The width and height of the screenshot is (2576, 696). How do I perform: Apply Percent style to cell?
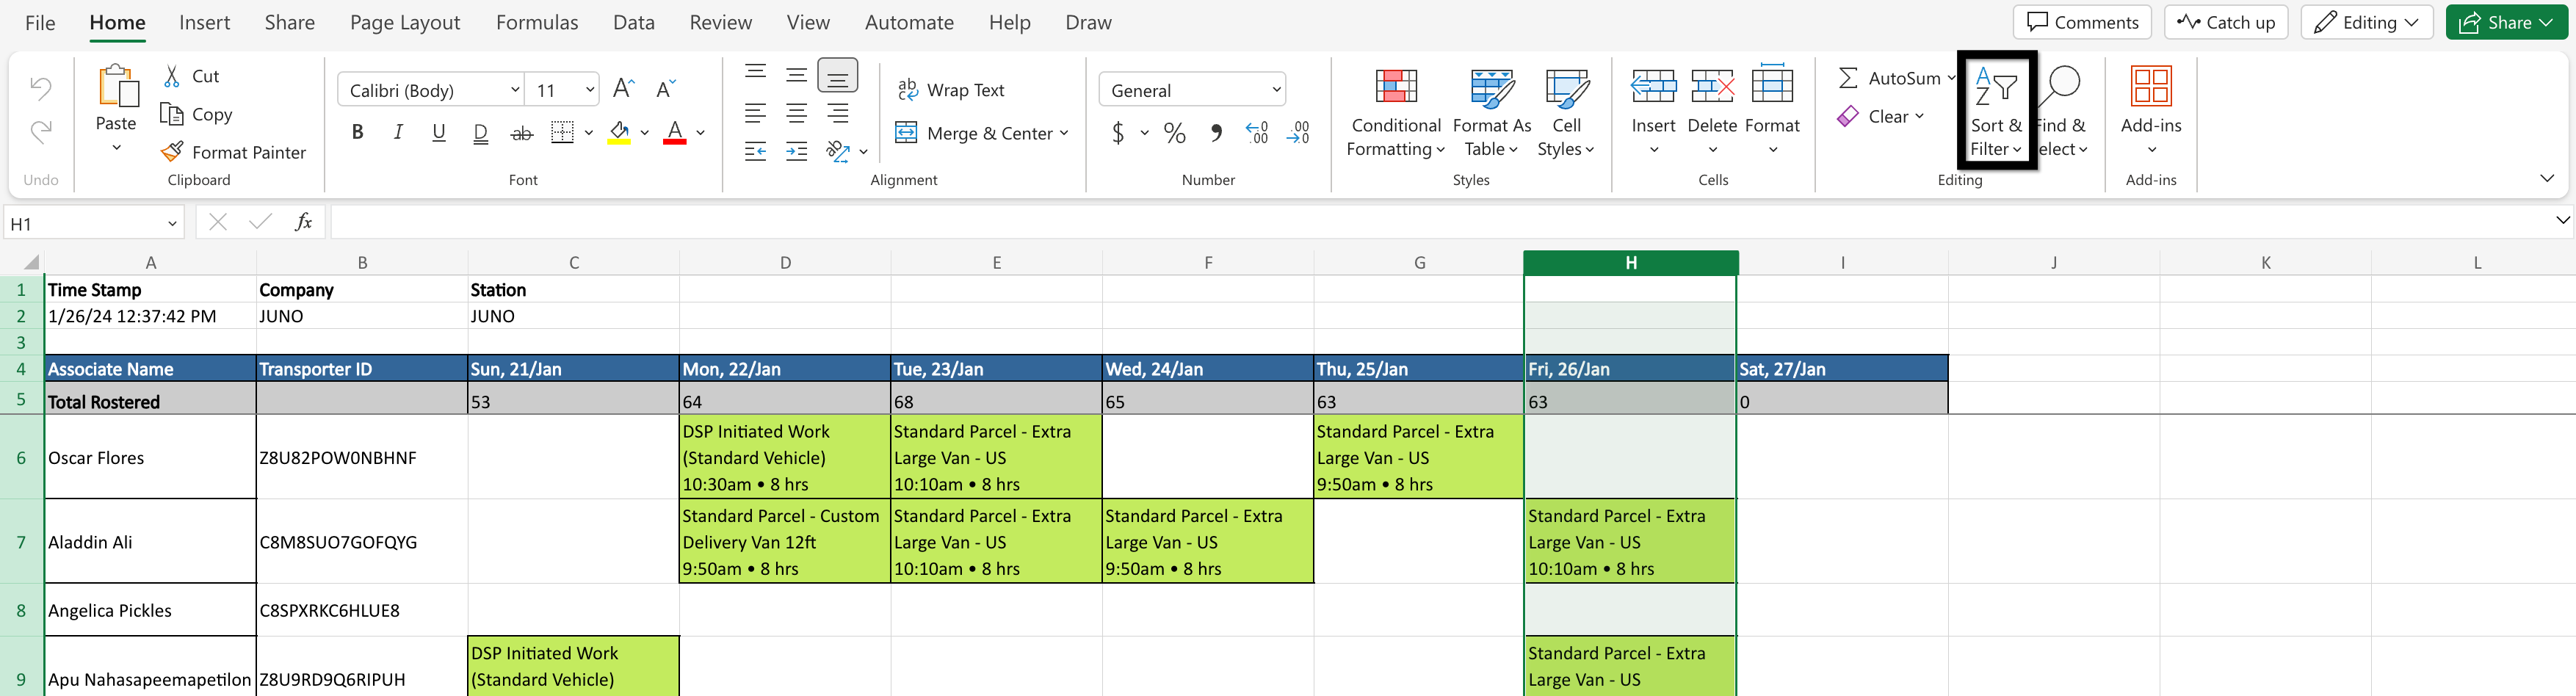click(1174, 133)
